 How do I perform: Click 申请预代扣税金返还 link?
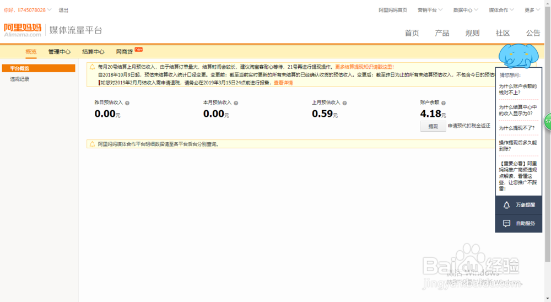coord(469,126)
